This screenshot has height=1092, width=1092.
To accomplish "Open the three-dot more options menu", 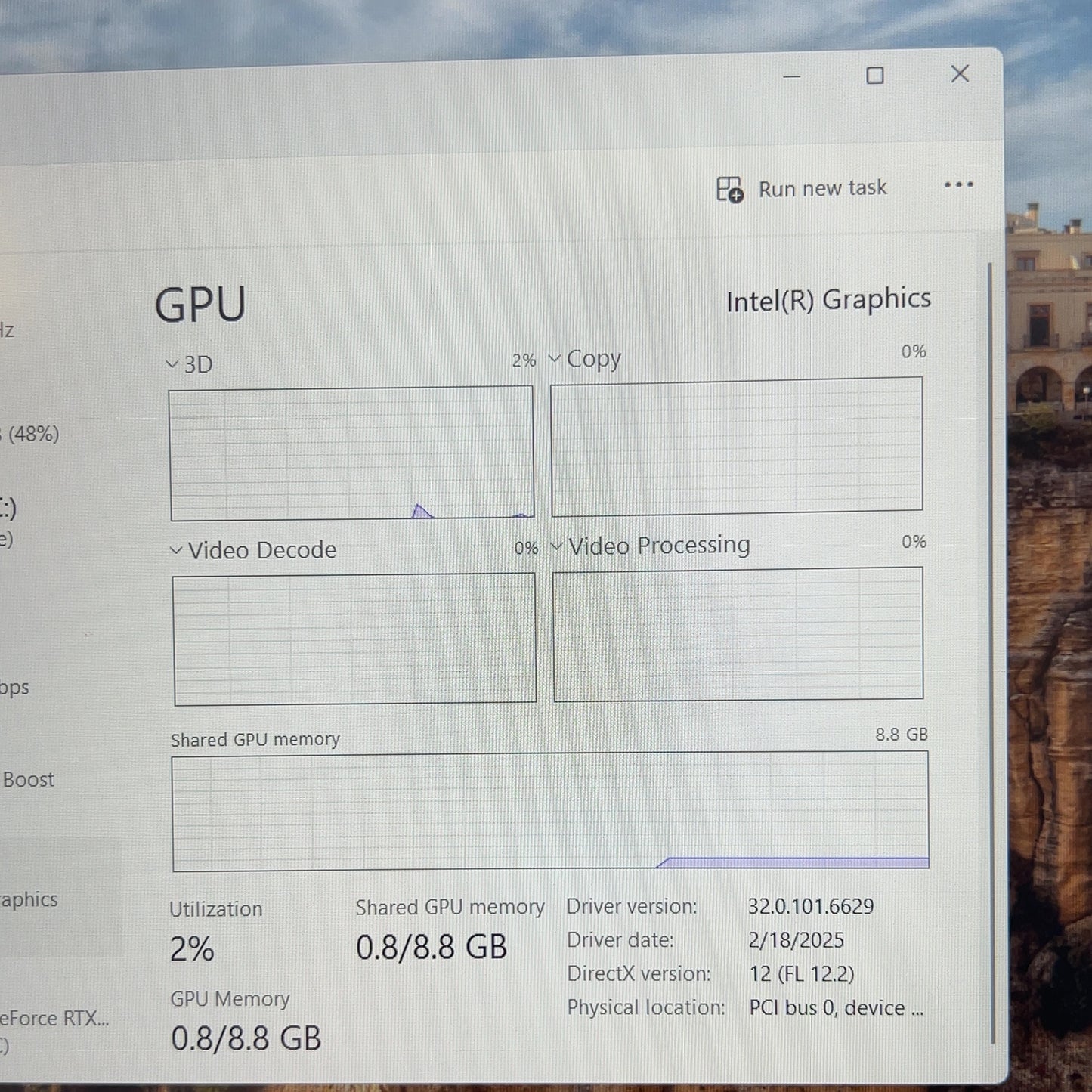I will point(958,185).
